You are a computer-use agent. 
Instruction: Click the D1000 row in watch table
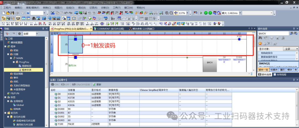pos(141,109)
